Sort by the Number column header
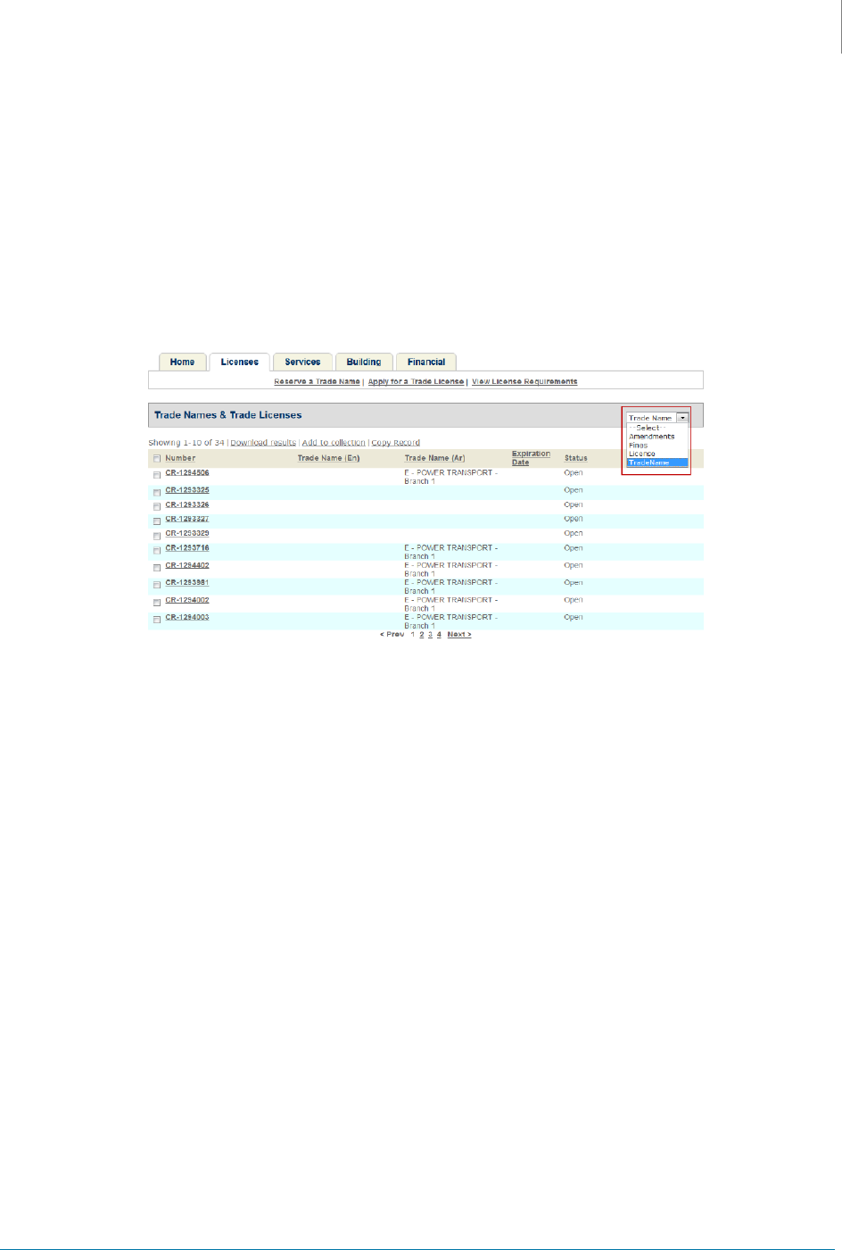 180,458
